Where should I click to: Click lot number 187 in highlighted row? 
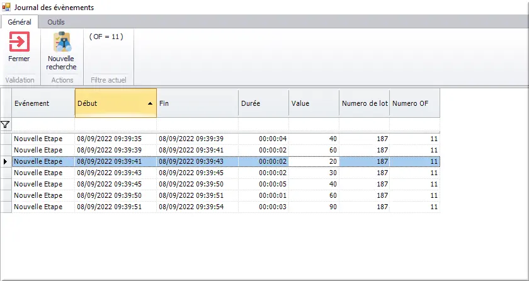(382, 161)
